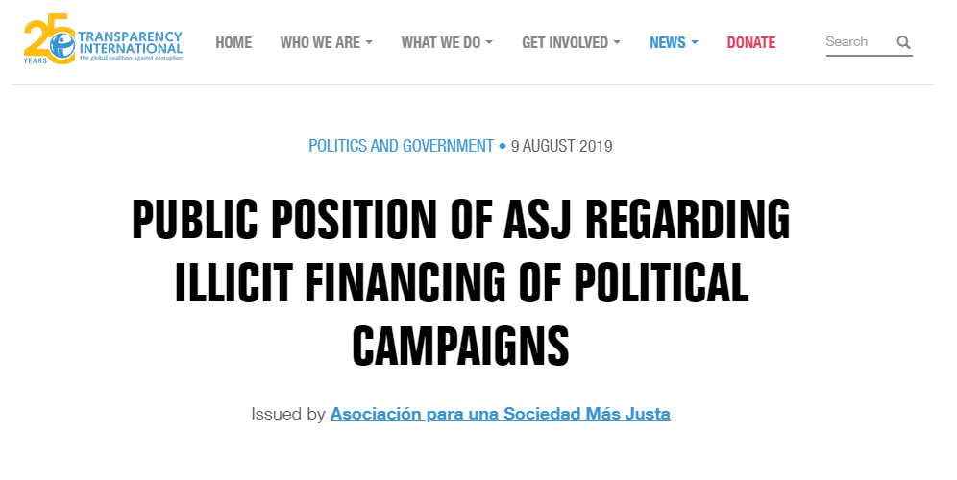Open Asociación para una Sociedad Más Justa link
This screenshot has height=480, width=957.
coord(500,414)
